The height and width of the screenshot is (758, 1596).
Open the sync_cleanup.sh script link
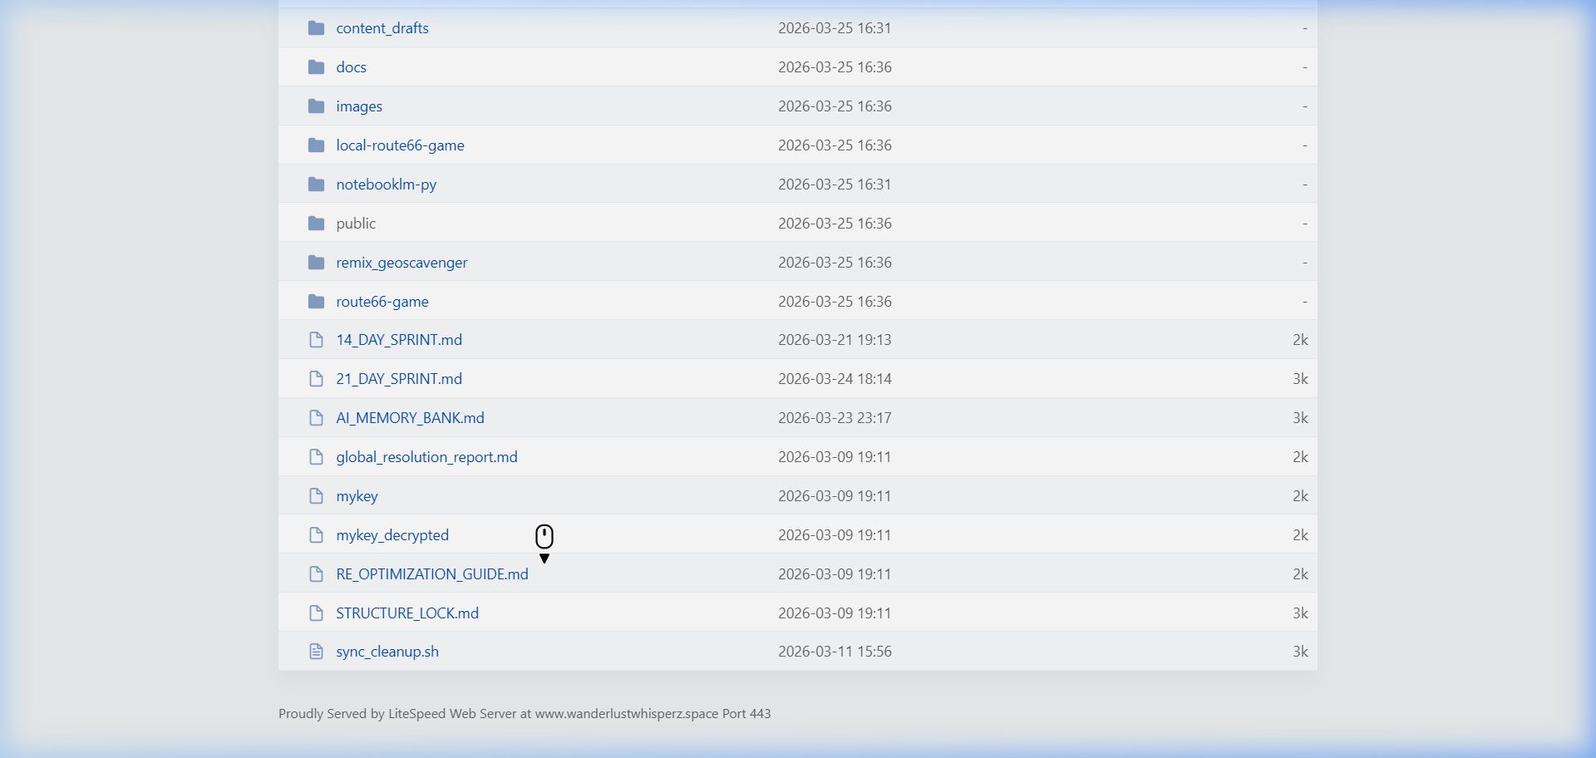[387, 652]
